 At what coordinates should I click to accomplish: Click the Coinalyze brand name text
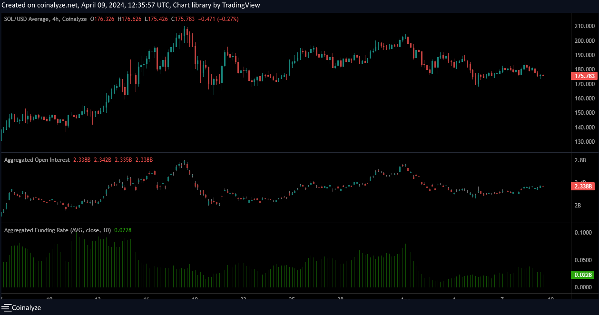[x=26, y=308]
